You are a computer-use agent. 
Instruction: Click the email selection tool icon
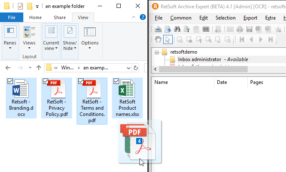(180, 39)
